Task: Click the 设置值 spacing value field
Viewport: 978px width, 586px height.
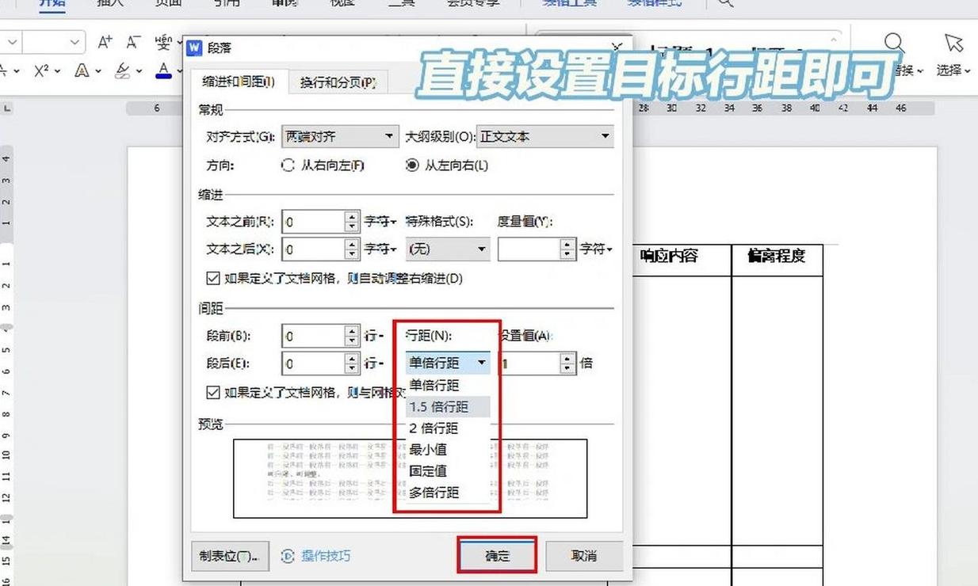Action: click(x=529, y=363)
